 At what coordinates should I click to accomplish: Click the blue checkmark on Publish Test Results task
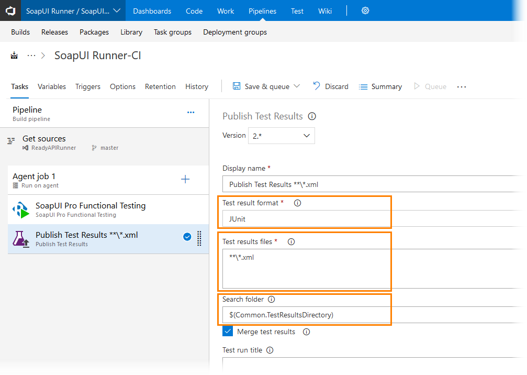tap(187, 237)
